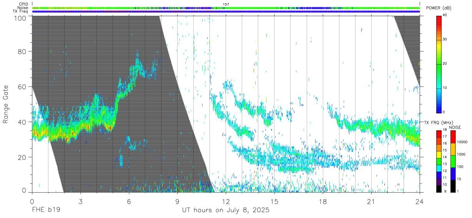Image resolution: width=472 pixels, height=218 pixels.
Task: Click the CPID value '157'
Action: point(226,4)
